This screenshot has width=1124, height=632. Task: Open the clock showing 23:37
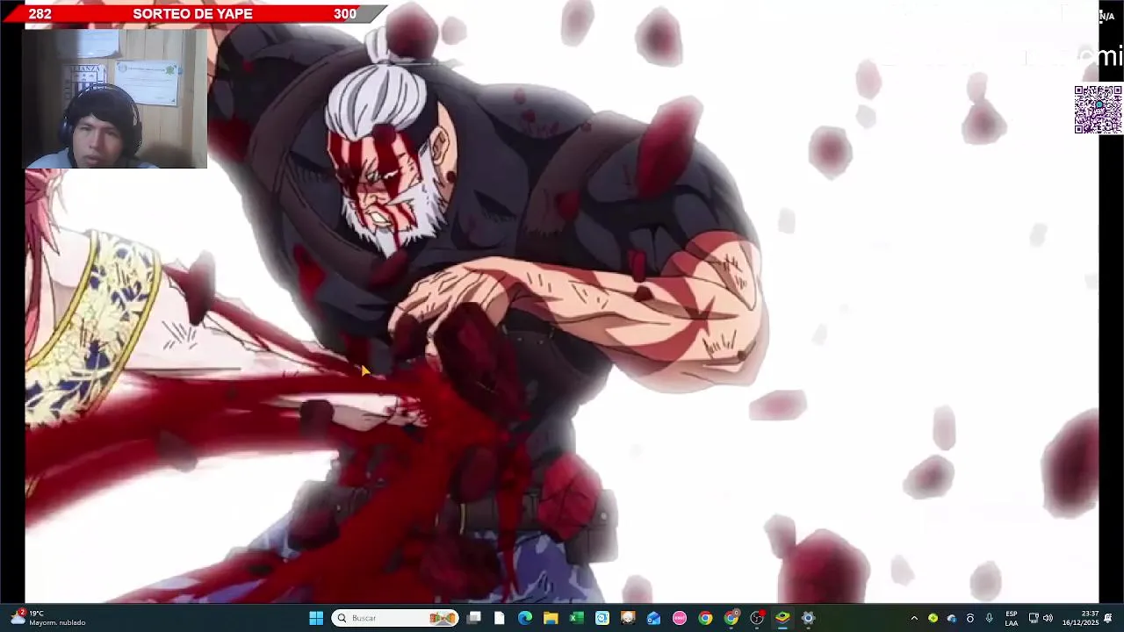click(x=1080, y=618)
